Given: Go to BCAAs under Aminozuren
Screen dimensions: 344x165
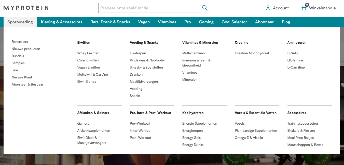Looking at the screenshot, I should pos(293,53).
